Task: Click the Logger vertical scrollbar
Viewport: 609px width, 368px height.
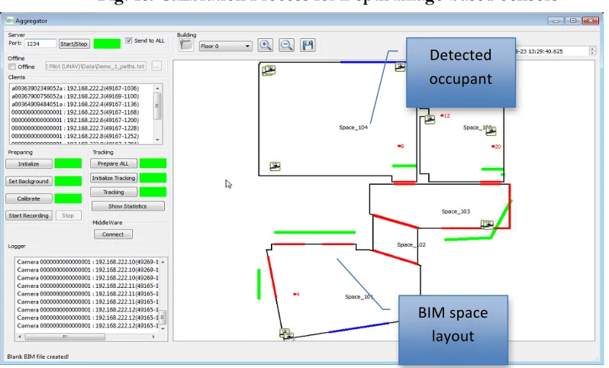Action: coord(163,294)
